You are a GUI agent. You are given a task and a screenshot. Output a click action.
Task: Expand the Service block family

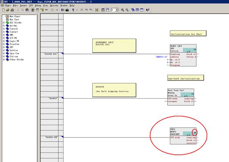4,50
